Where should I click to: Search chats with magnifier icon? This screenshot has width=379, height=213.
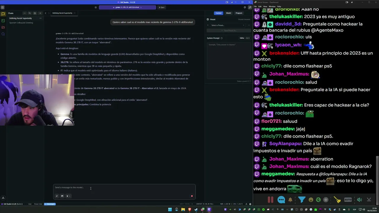click(x=30, y=13)
